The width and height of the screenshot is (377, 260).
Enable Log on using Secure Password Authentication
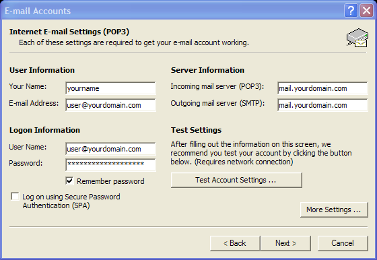tap(15, 196)
